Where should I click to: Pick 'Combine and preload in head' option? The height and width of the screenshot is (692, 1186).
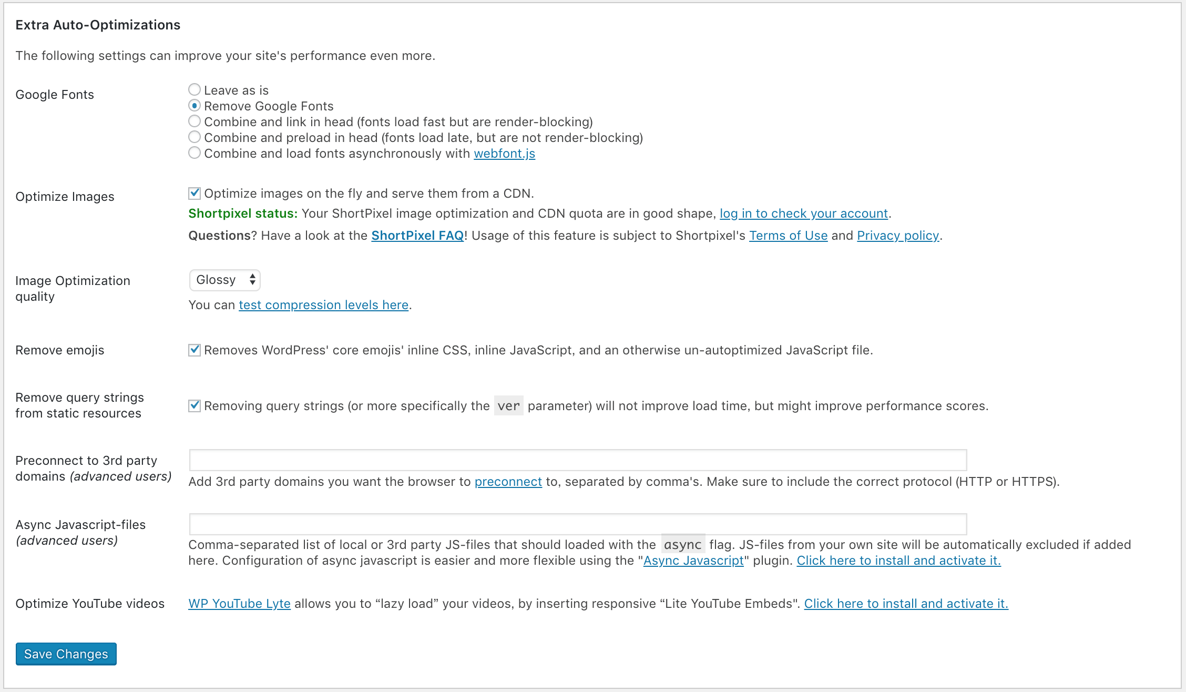click(195, 137)
